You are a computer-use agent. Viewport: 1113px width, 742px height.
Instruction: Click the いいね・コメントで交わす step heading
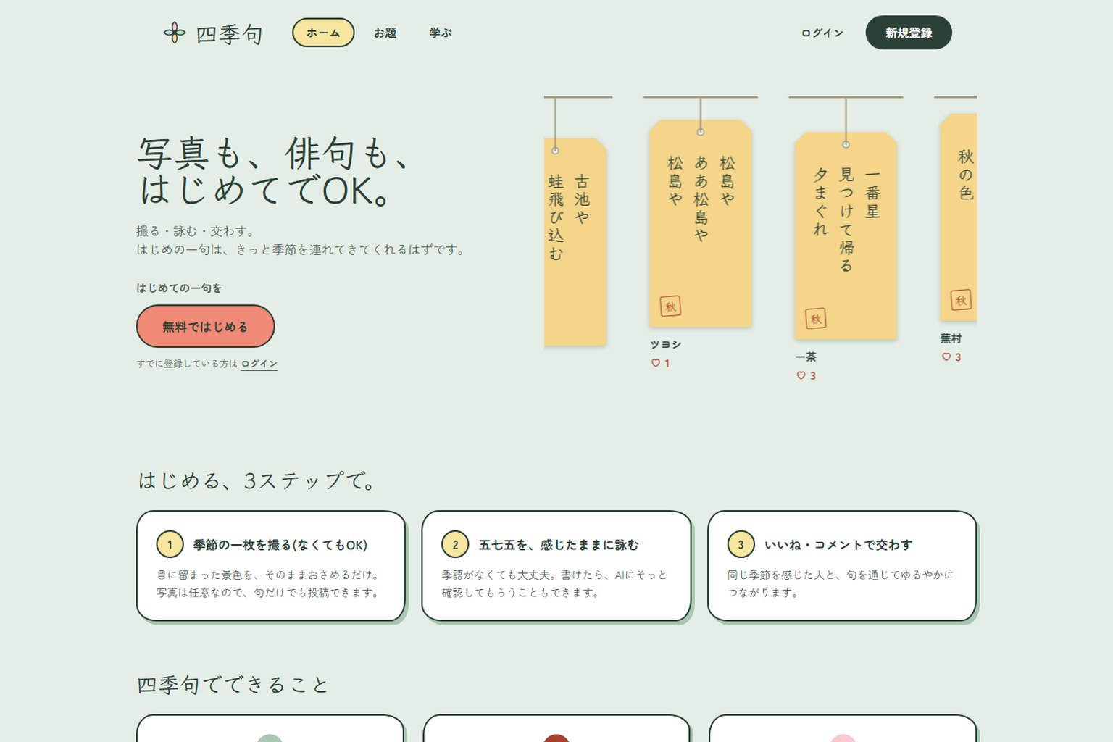coord(838,545)
